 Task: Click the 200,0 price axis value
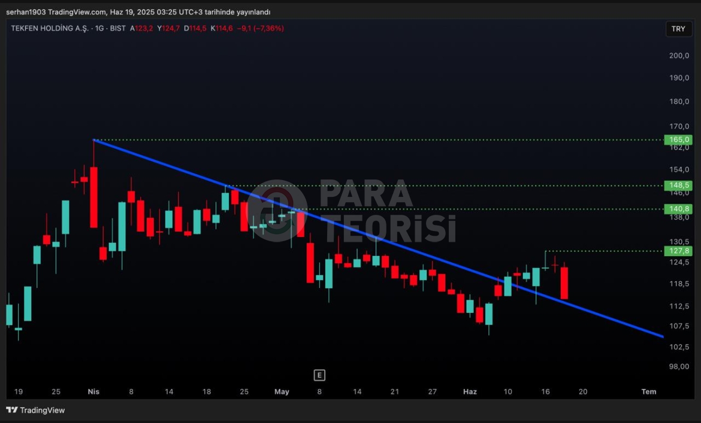click(679, 56)
